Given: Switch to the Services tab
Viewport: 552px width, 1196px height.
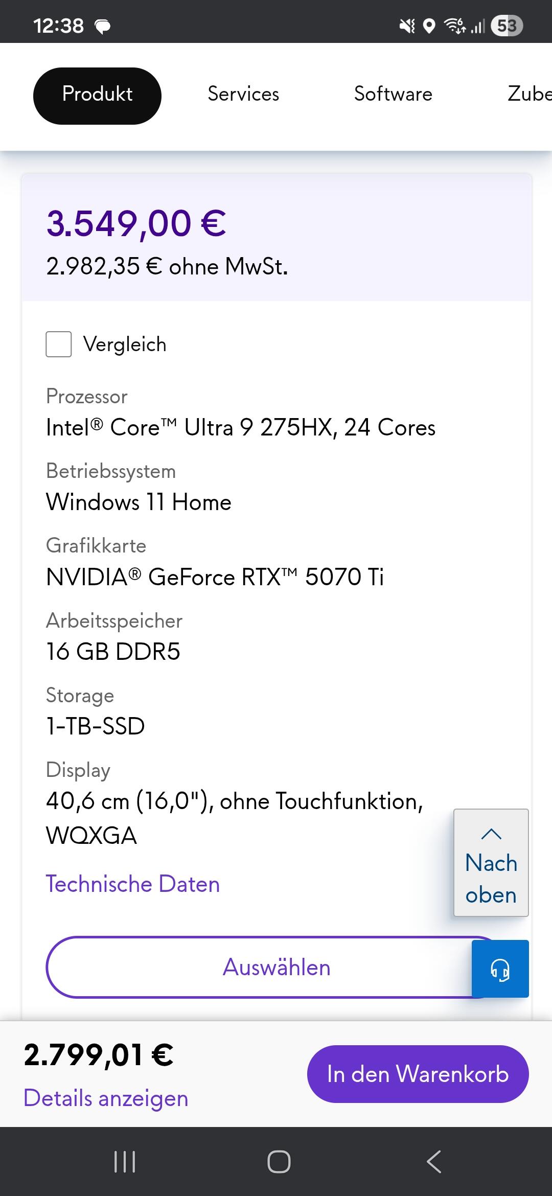Looking at the screenshot, I should 243,95.
